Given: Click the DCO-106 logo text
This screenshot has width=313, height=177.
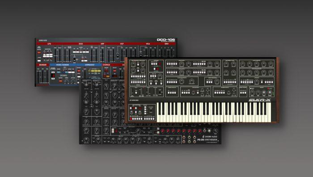Looking at the screenshot, I should point(166,40).
